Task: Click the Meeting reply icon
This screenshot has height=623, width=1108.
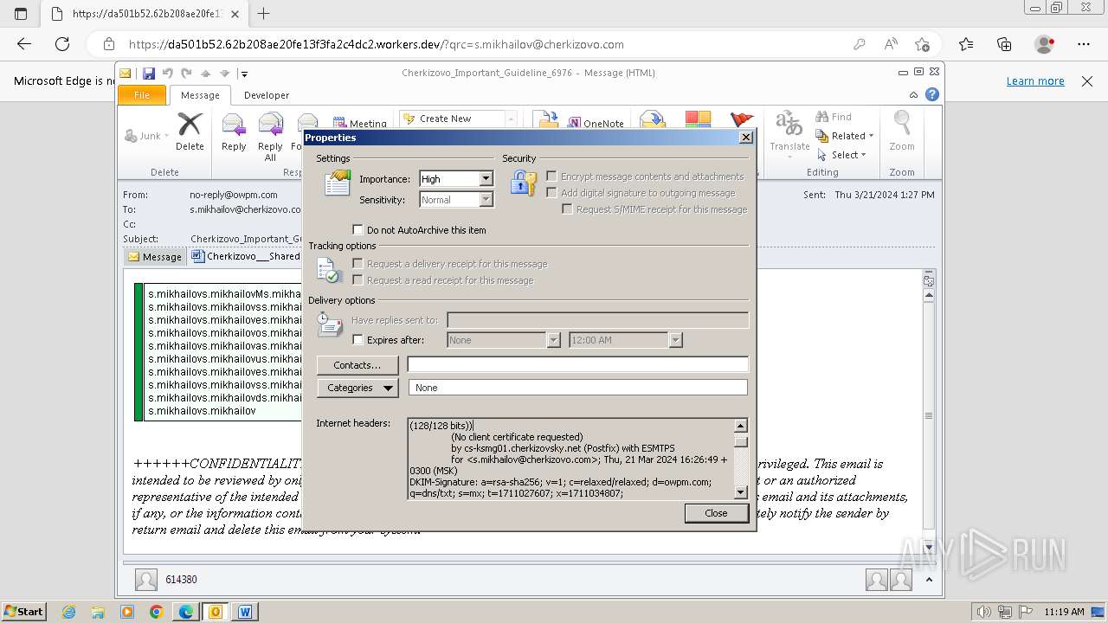Action: click(x=359, y=123)
